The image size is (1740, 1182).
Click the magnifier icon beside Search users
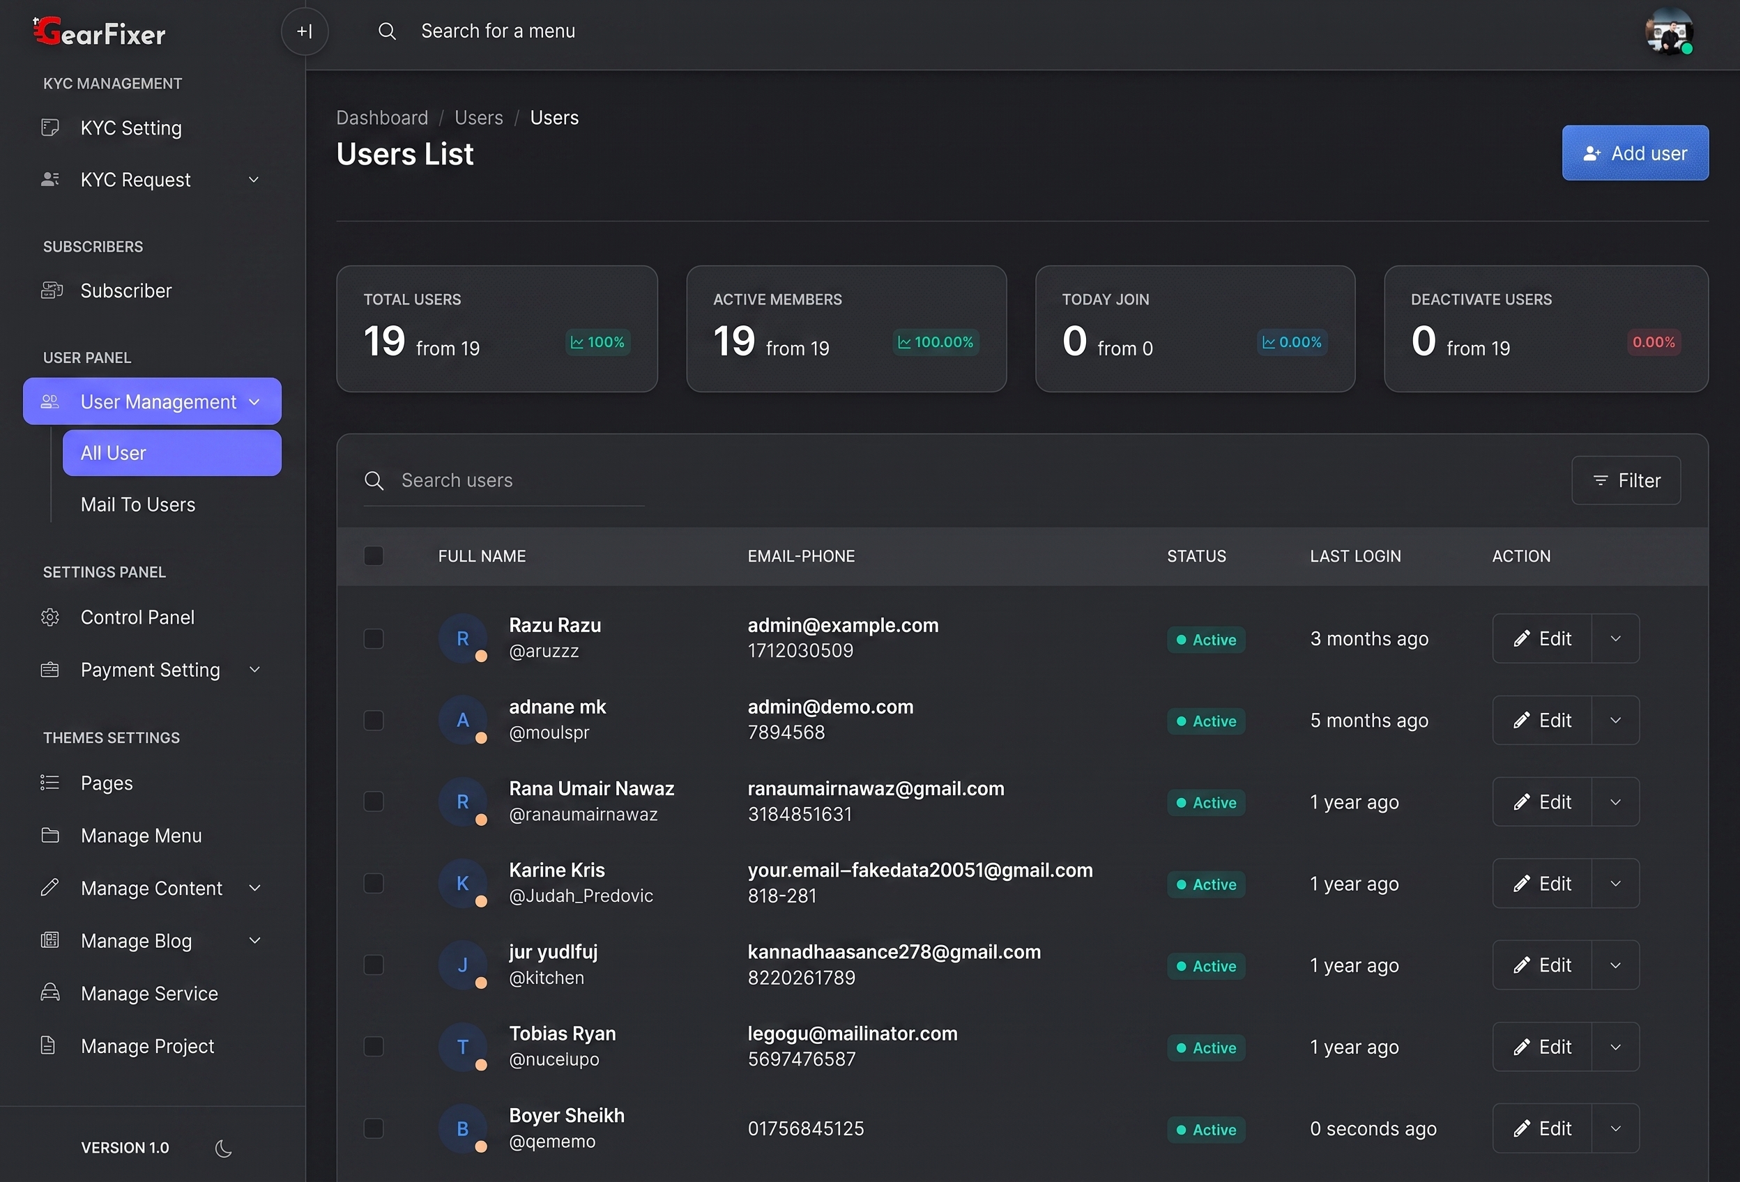pyautogui.click(x=374, y=481)
